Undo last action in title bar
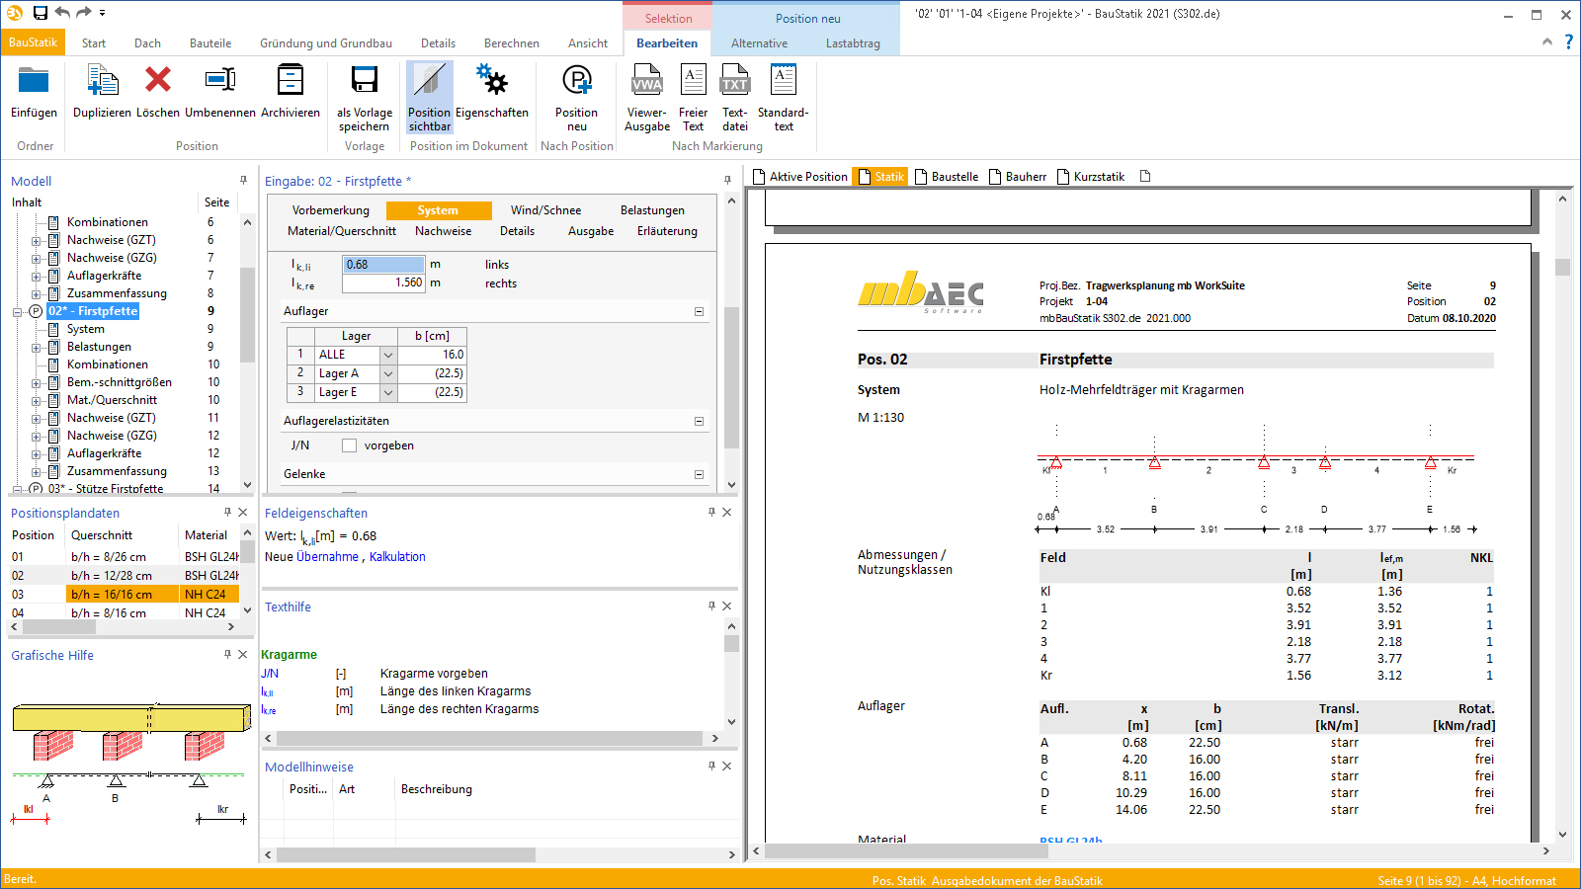1581x889 pixels. (62, 13)
